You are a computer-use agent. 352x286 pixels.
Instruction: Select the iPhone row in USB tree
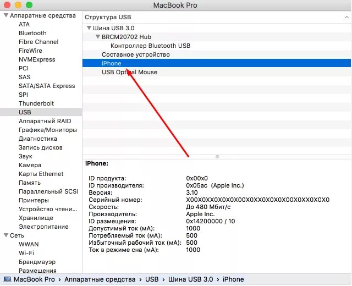click(x=217, y=63)
